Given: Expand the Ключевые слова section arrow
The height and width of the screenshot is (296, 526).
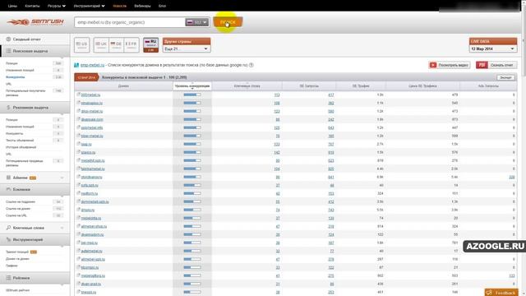Looking at the screenshot, I should coord(62,228).
